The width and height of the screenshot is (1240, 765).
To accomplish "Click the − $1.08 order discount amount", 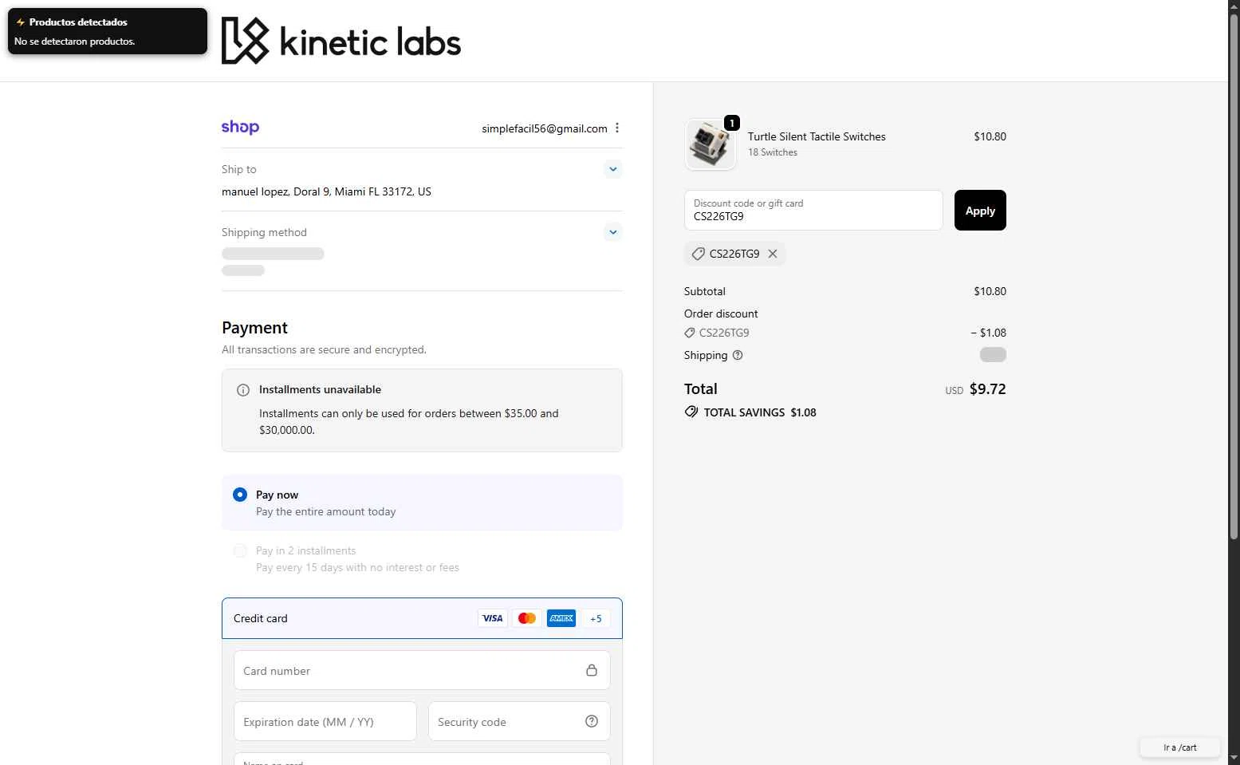I will 988,333.
